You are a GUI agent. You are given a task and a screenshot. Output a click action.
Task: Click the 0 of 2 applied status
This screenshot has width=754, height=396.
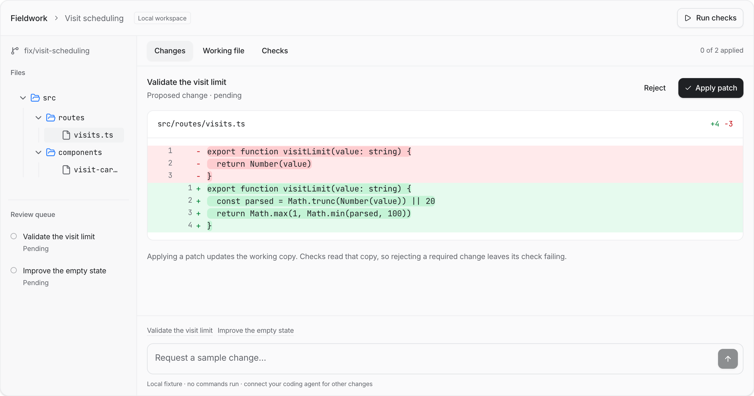[x=722, y=50]
